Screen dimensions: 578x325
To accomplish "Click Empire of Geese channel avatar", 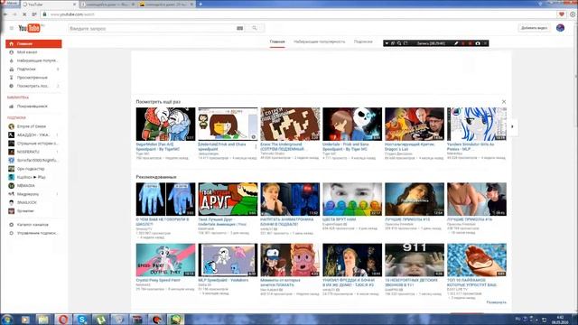I will pos(12,126).
